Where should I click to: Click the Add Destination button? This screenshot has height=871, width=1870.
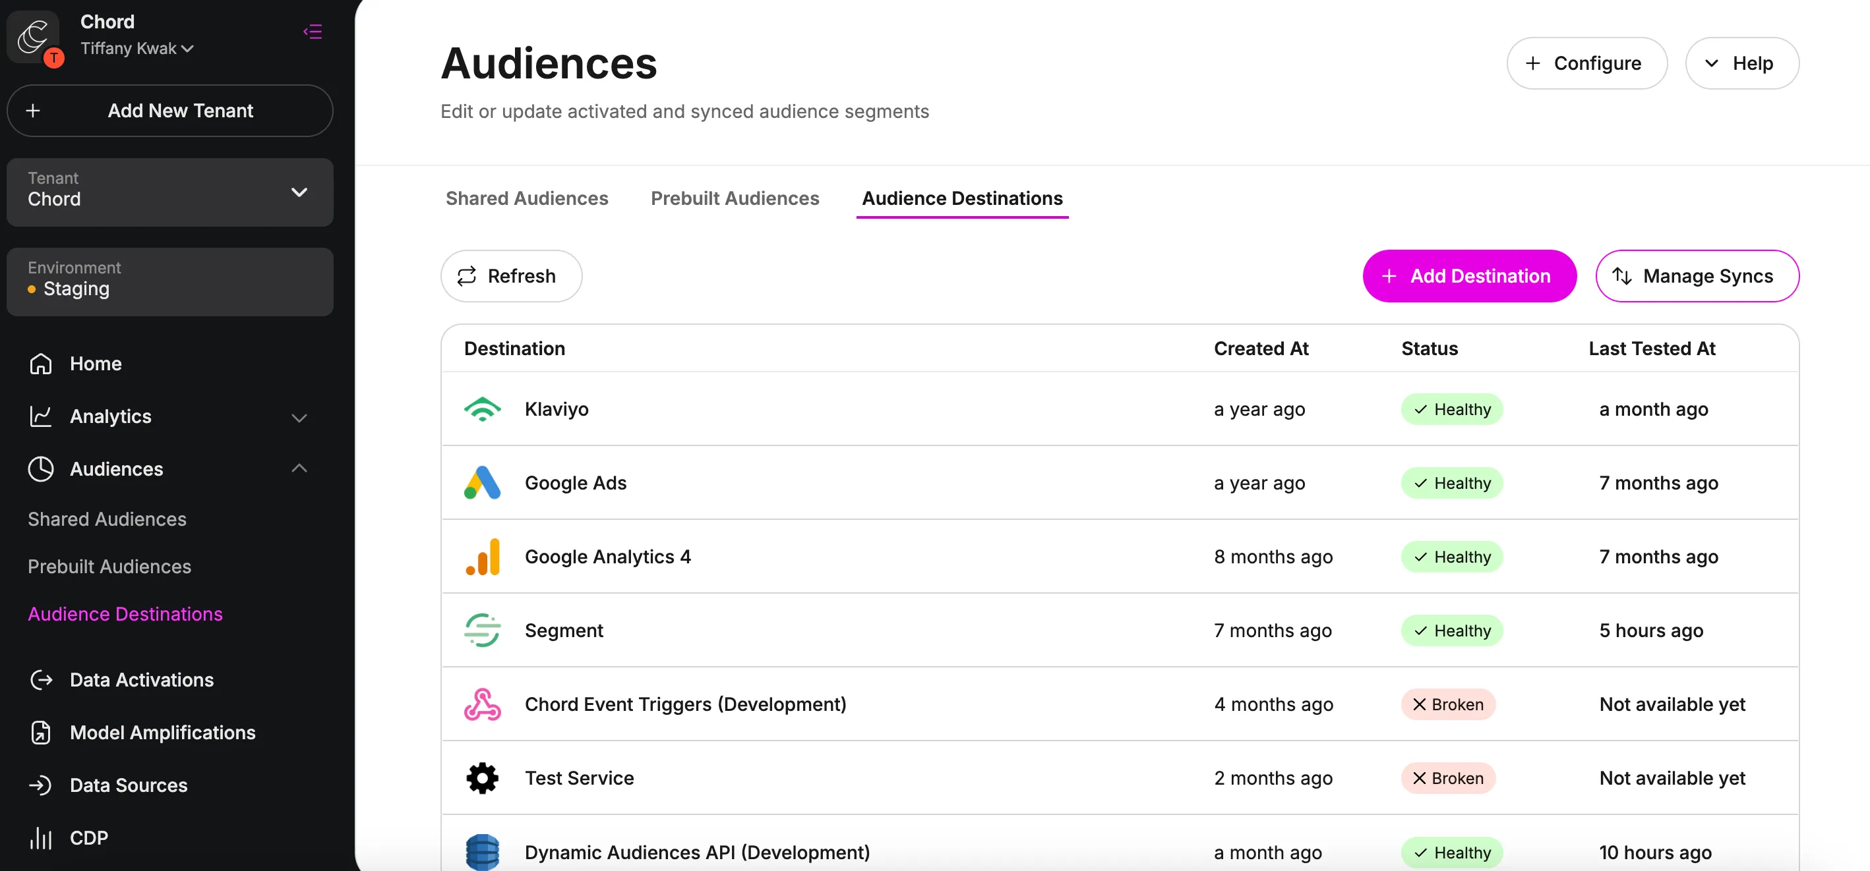click(1469, 276)
